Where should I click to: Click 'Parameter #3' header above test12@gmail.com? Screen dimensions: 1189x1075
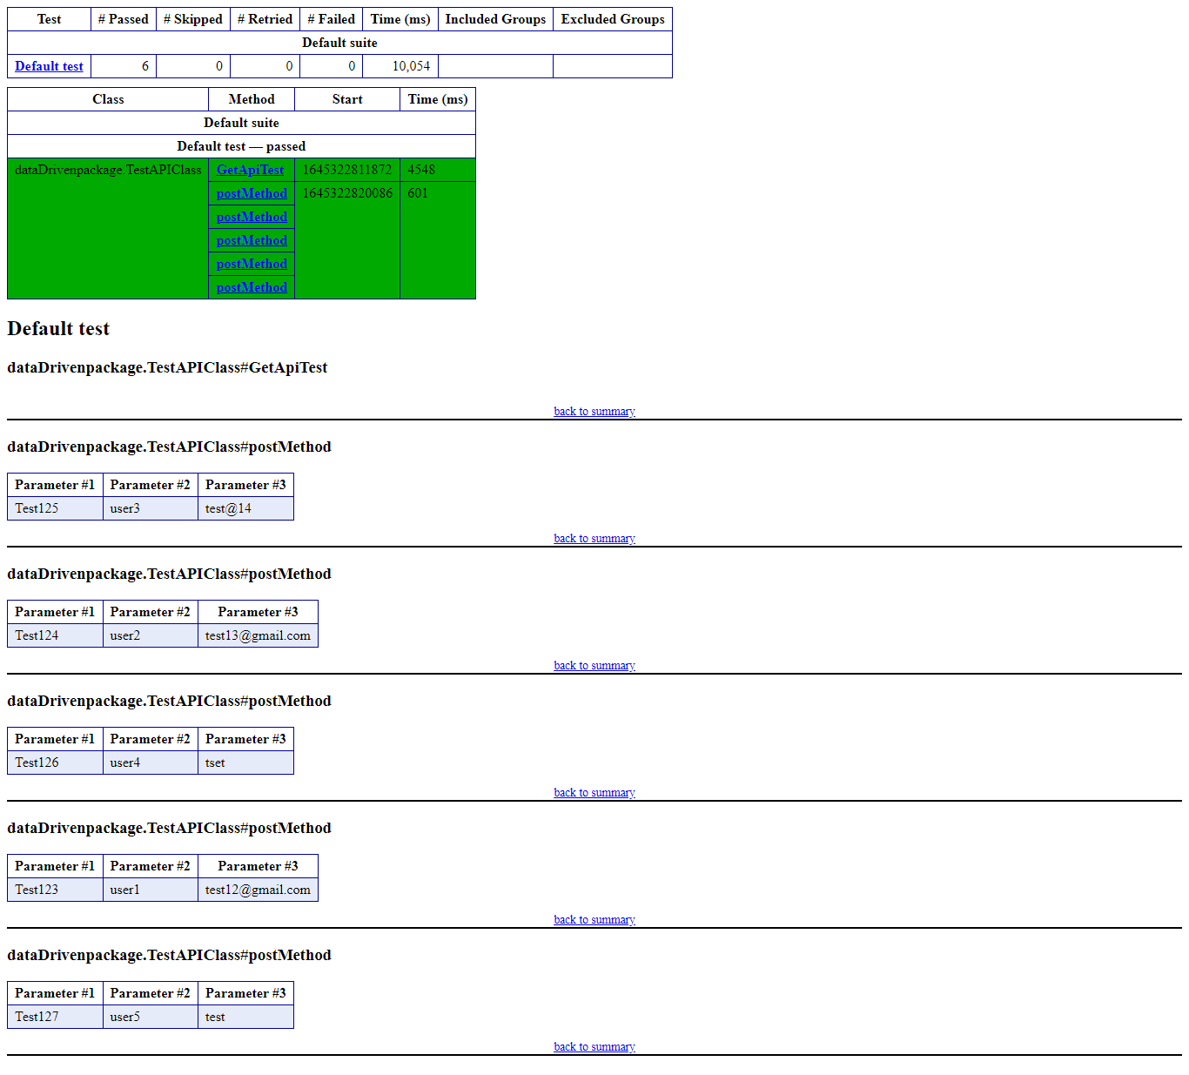tap(258, 866)
